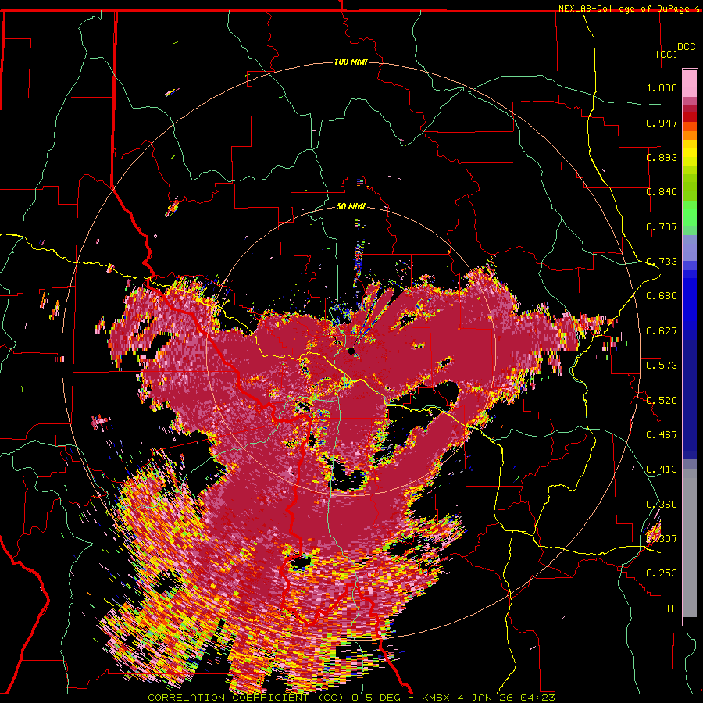Click the 0.947 legend value
Image resolution: width=703 pixels, height=703 pixels.
(x=662, y=123)
